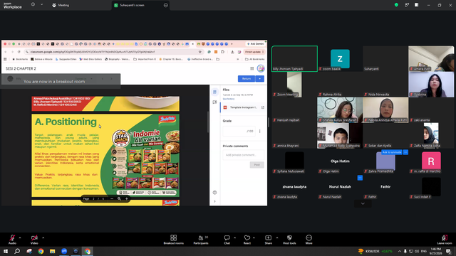Show next page of participants with down chevron

coord(363,203)
